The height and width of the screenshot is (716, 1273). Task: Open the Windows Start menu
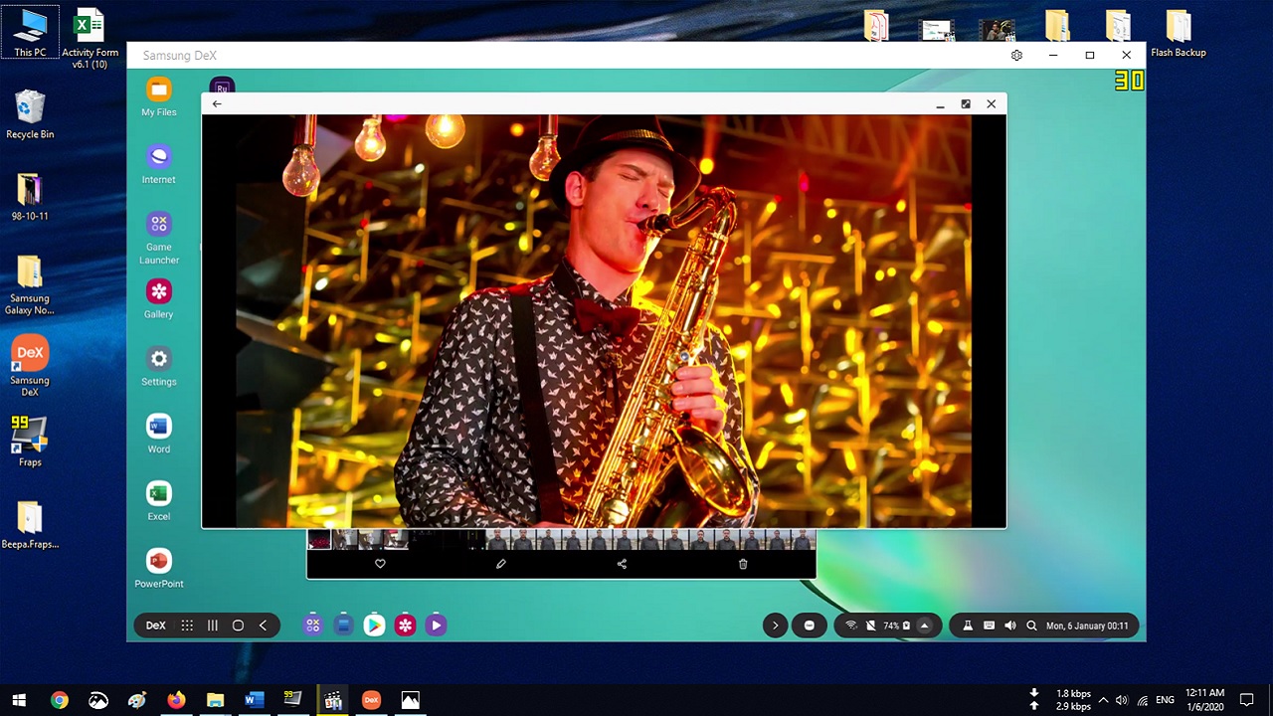[x=19, y=700]
